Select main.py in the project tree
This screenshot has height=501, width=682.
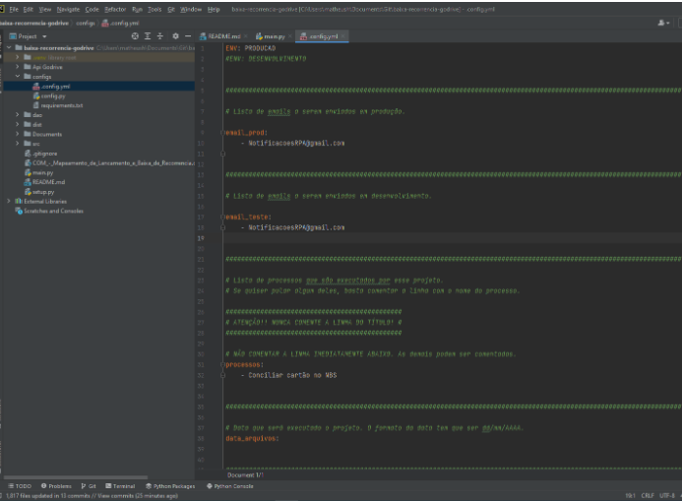tap(38, 172)
